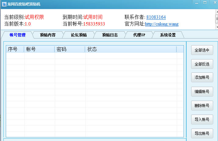The width and height of the screenshot is (218, 141).
Task: Click the 序号 column header
Action: [15, 49]
